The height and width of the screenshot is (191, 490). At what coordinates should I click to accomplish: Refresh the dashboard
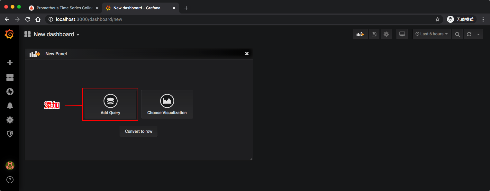(x=469, y=34)
